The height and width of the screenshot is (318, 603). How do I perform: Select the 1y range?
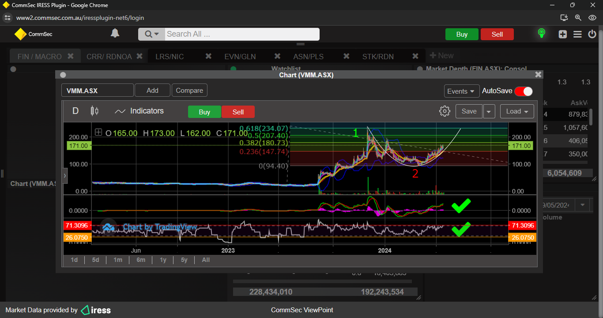163,260
